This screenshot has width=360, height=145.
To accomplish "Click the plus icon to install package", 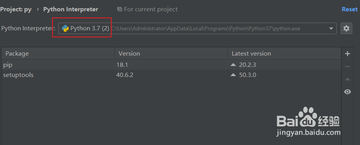I will (348, 54).
